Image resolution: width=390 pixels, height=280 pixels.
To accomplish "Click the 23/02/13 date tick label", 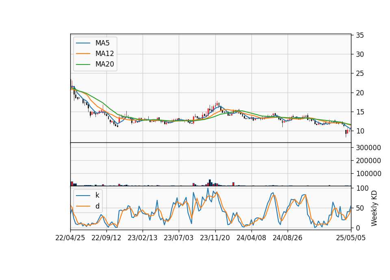I will tap(143, 238).
